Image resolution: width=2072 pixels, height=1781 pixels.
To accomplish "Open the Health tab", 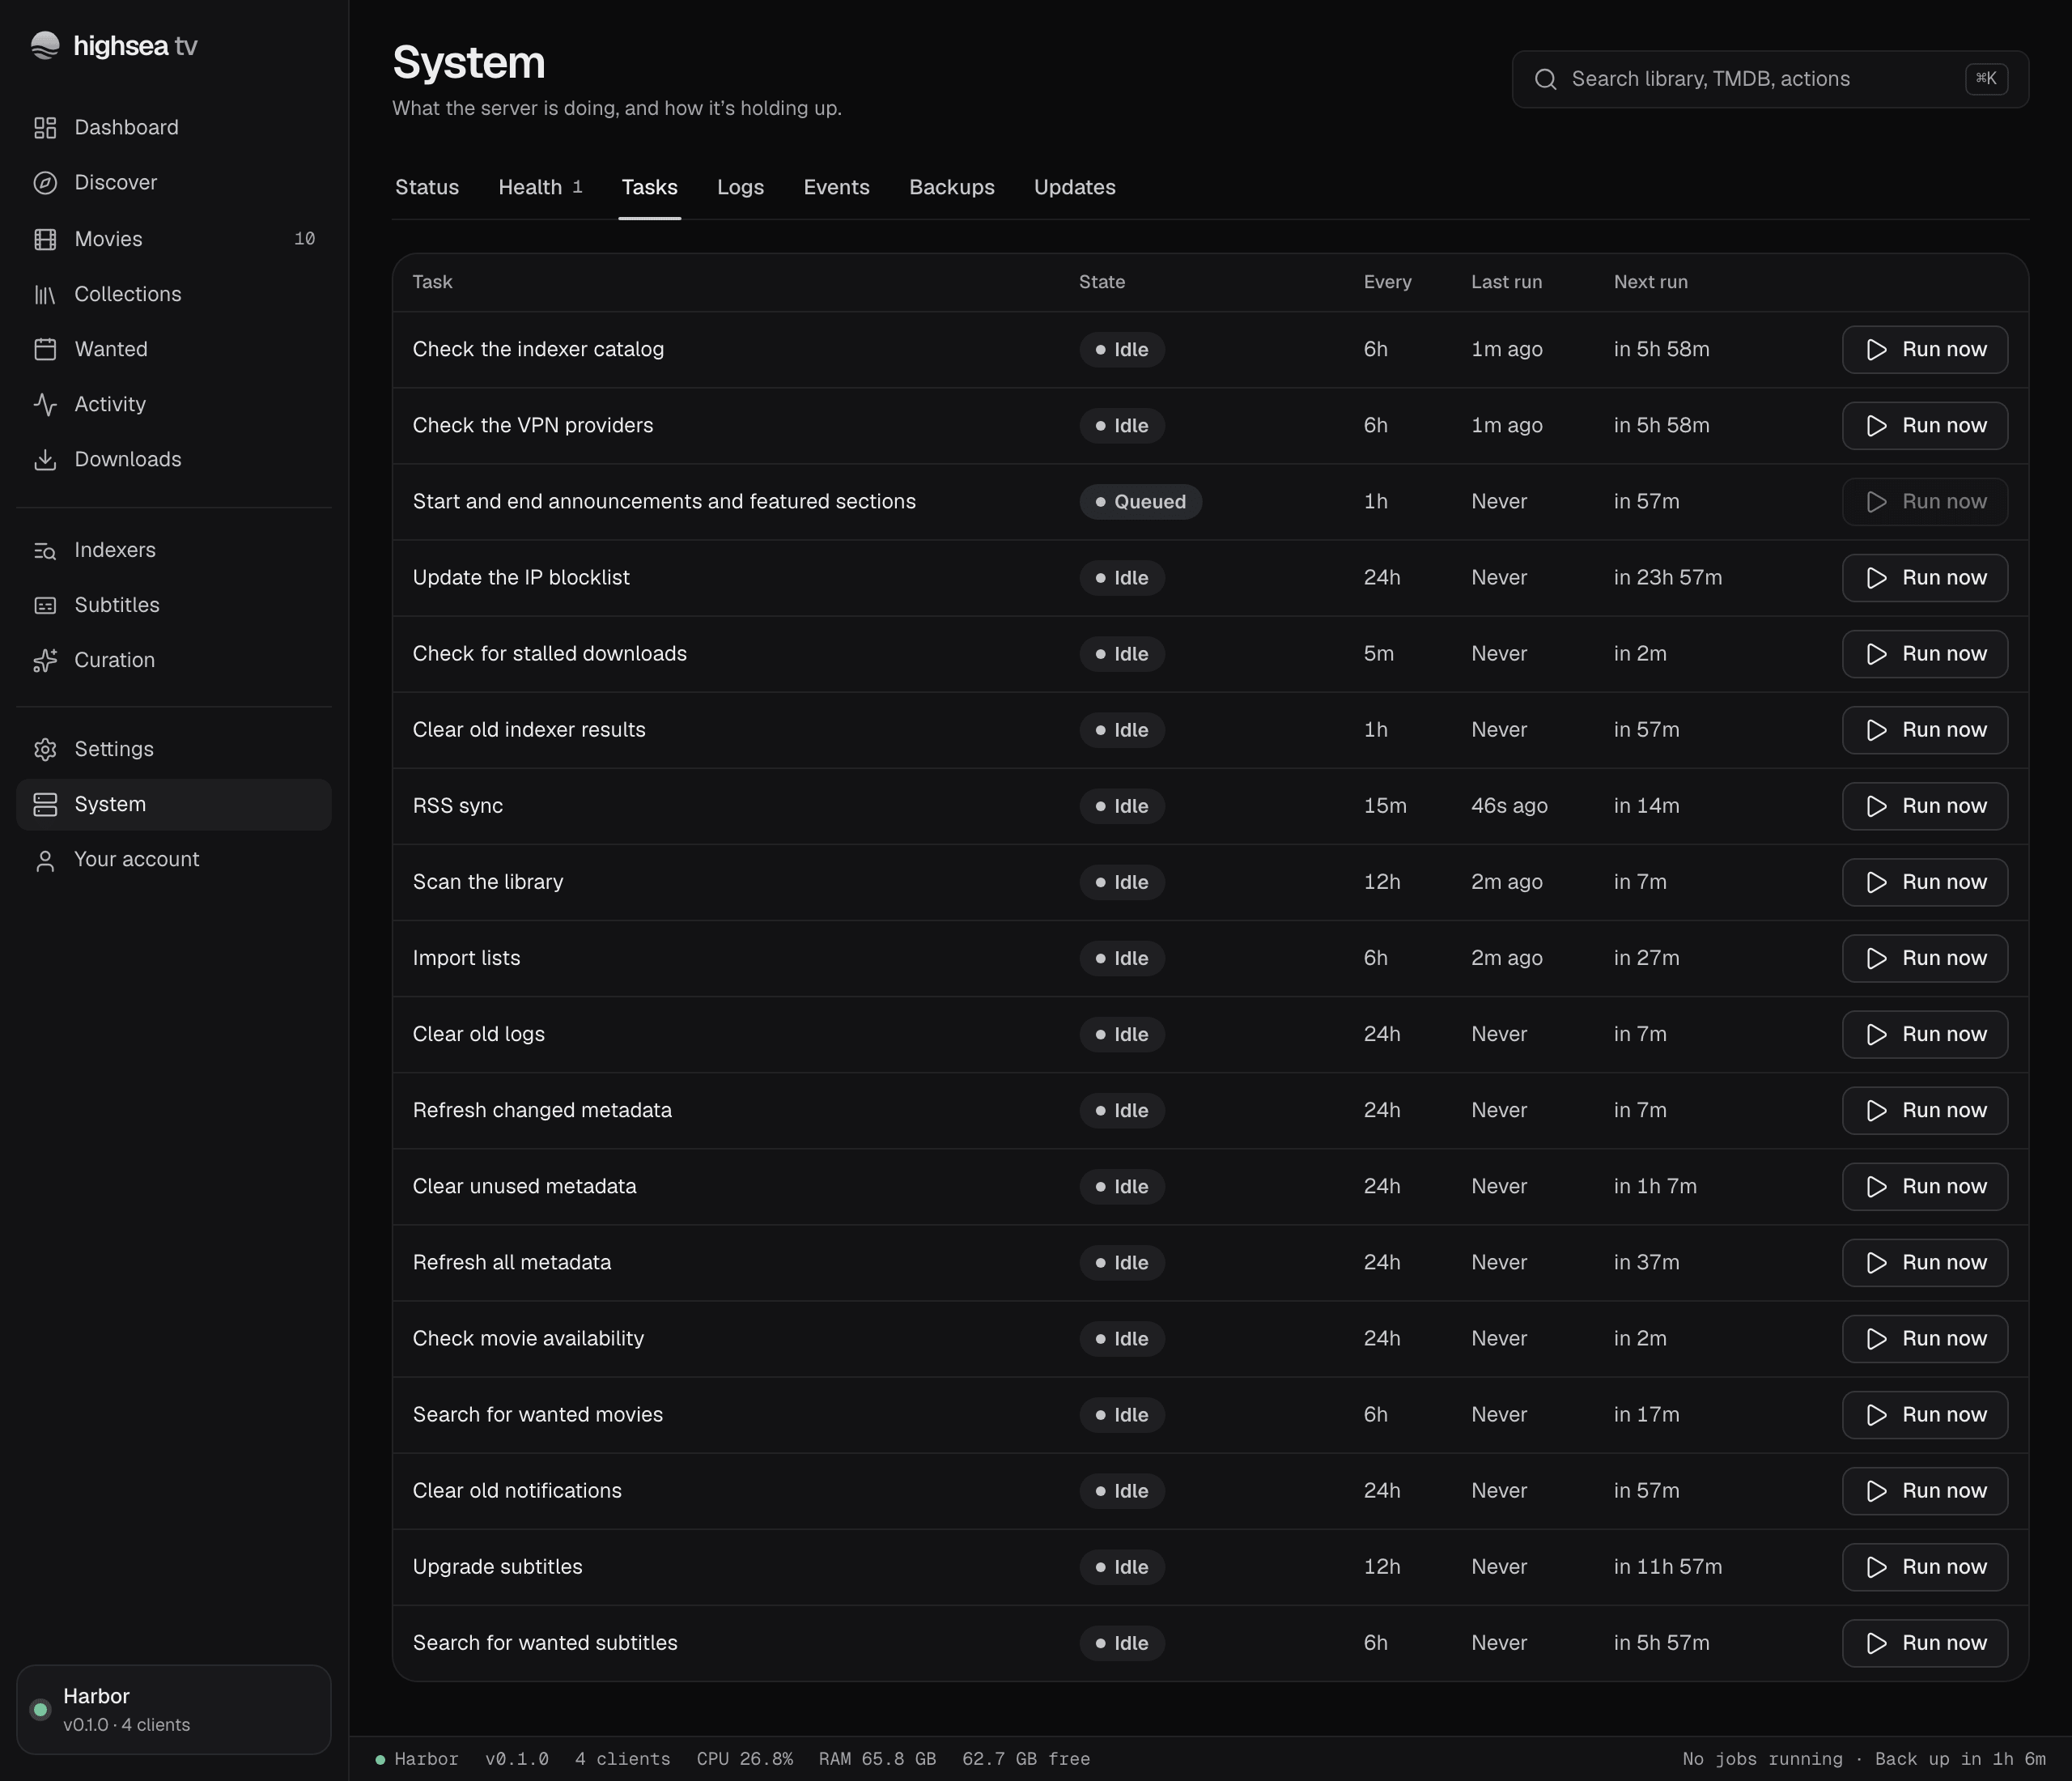I will point(540,187).
